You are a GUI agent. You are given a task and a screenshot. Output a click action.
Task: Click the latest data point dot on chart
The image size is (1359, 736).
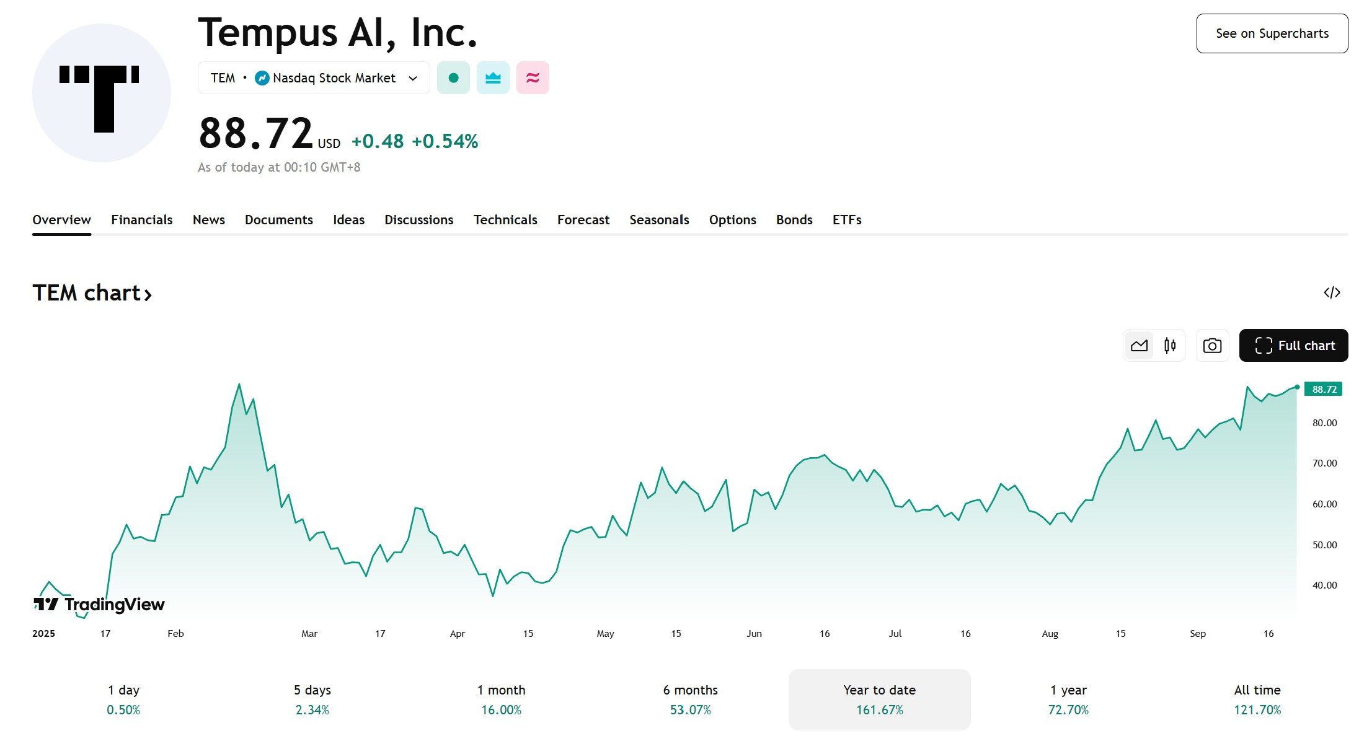pyautogui.click(x=1297, y=387)
